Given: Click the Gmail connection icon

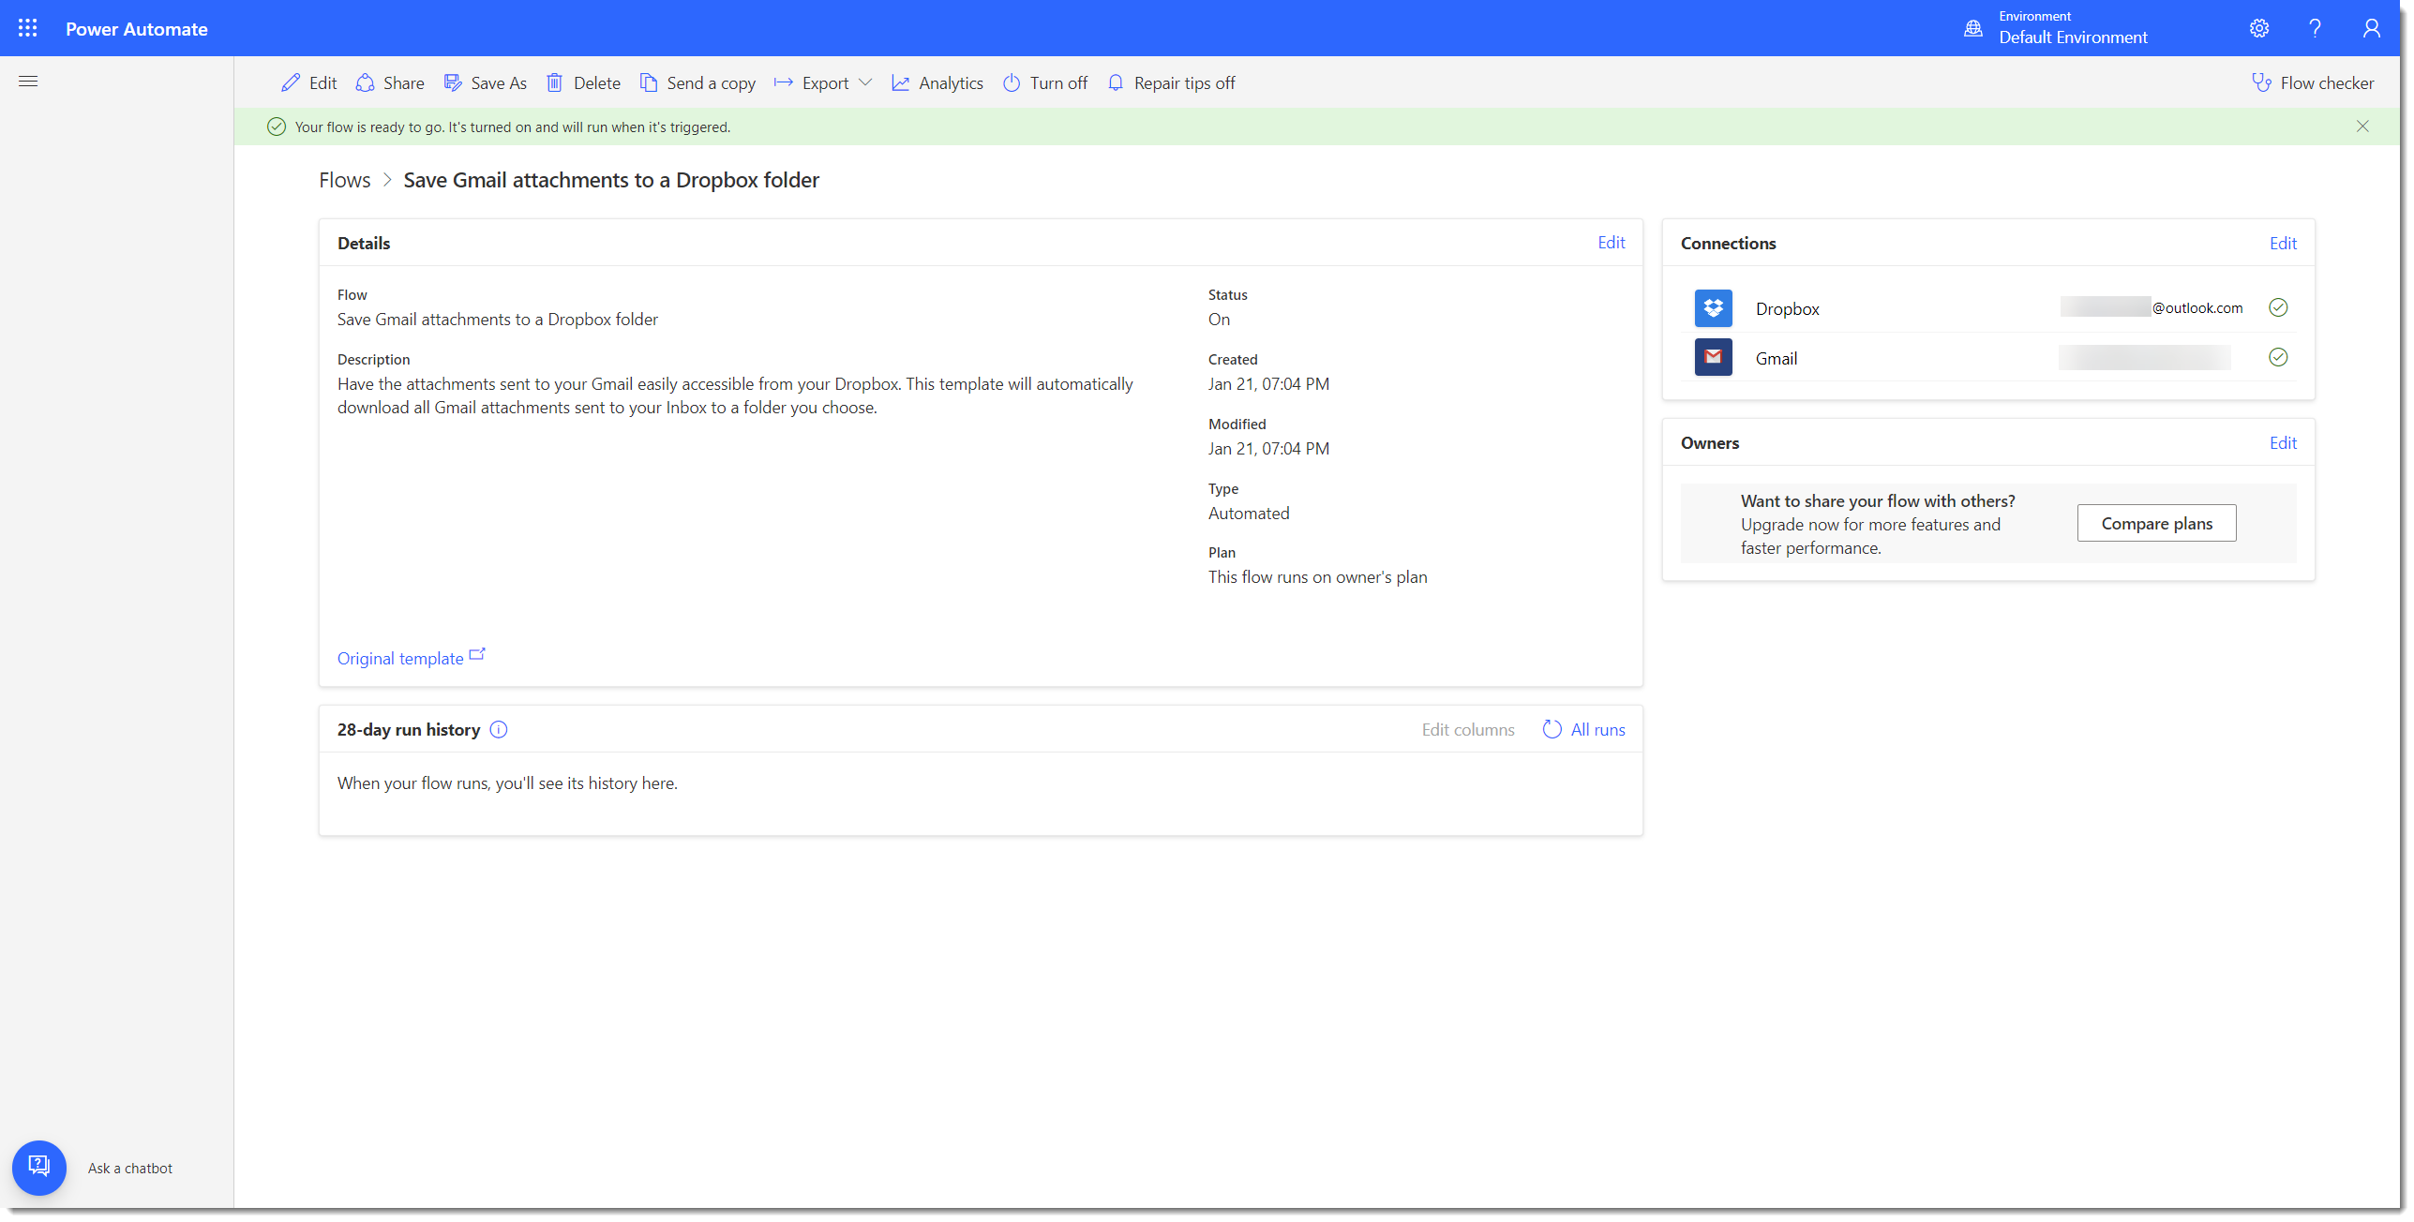Looking at the screenshot, I should (1713, 357).
